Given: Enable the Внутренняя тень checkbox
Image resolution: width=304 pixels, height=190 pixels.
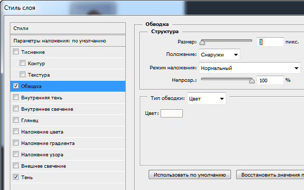Looking at the screenshot, I should click(x=16, y=97).
